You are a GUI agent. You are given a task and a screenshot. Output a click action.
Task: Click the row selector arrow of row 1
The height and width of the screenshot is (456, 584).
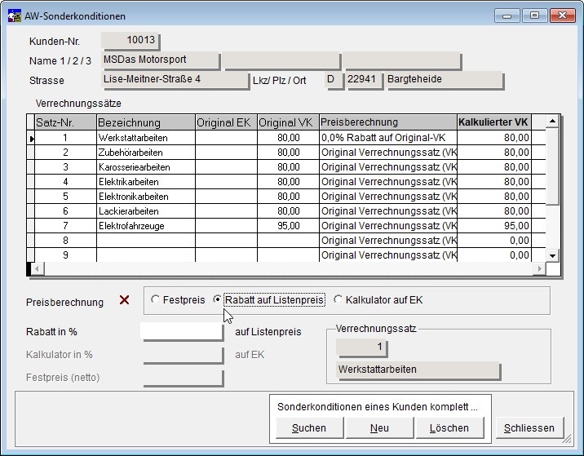[31, 138]
